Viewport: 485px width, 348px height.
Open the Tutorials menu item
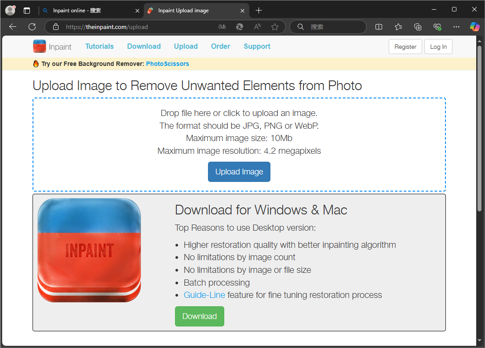click(x=99, y=46)
